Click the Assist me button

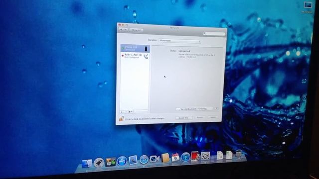(184, 118)
